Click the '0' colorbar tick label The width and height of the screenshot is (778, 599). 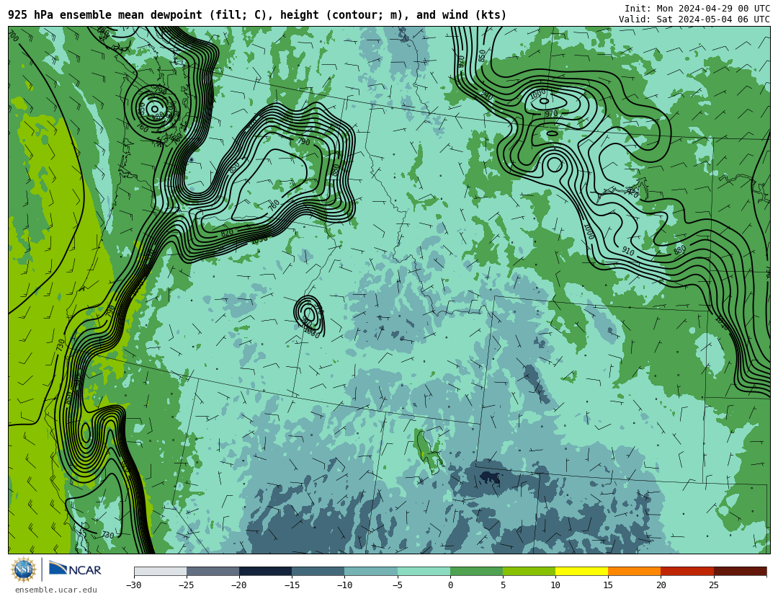pyautogui.click(x=450, y=585)
